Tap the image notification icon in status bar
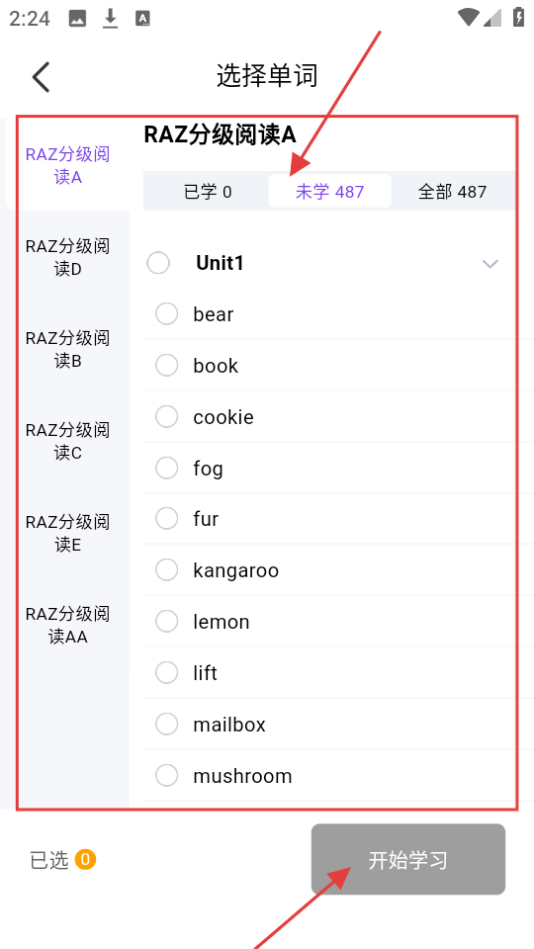Image resolution: width=534 pixels, height=949 pixels. (77, 19)
